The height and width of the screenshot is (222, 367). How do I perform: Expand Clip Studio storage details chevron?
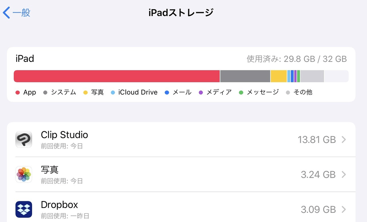click(344, 140)
